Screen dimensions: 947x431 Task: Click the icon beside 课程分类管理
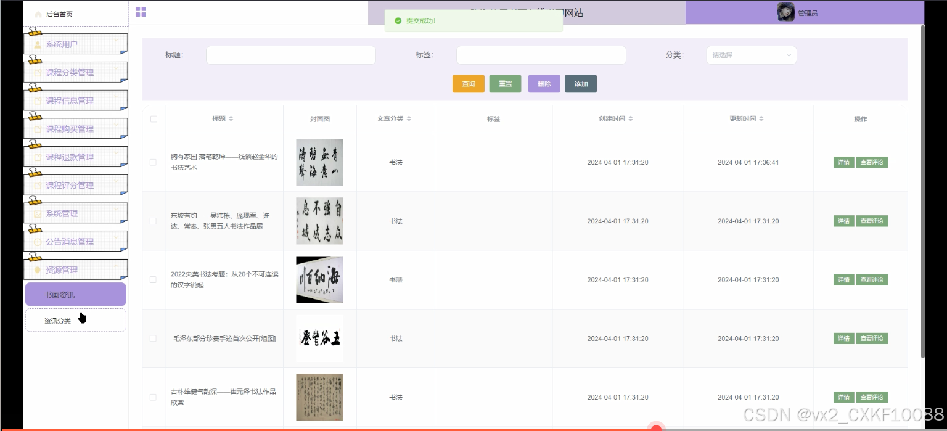(38, 73)
